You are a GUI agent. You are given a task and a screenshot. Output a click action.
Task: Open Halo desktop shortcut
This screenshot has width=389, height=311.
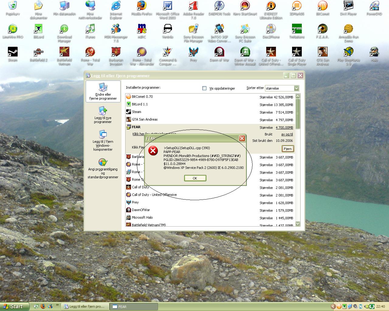point(374,55)
